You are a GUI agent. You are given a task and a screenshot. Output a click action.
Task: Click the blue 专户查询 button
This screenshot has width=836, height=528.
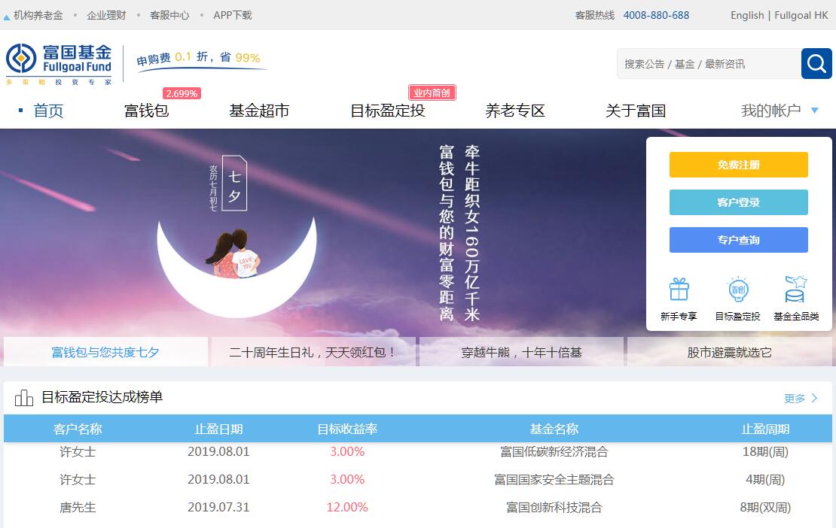click(738, 240)
